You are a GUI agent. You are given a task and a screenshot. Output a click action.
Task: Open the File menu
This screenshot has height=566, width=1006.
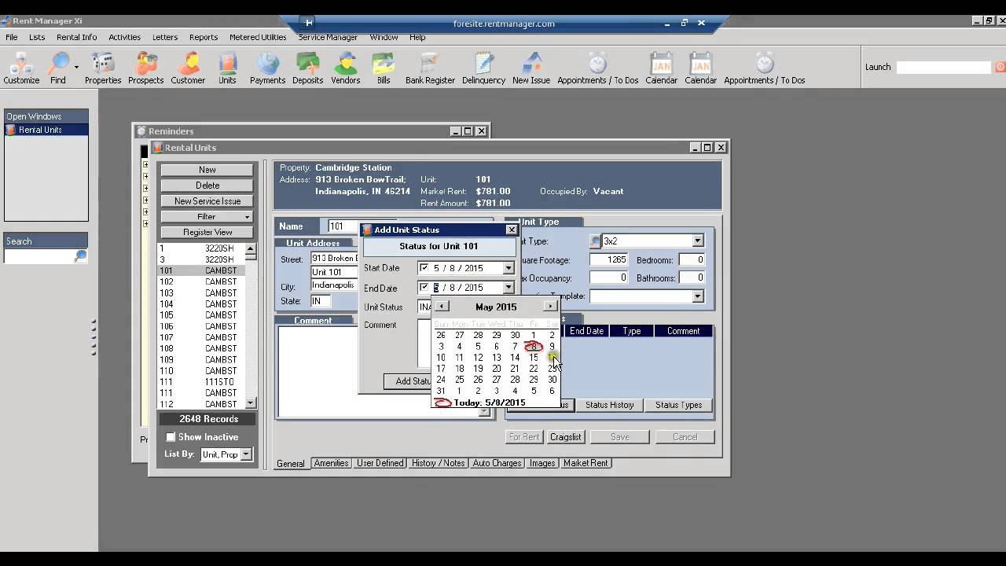pyautogui.click(x=12, y=37)
